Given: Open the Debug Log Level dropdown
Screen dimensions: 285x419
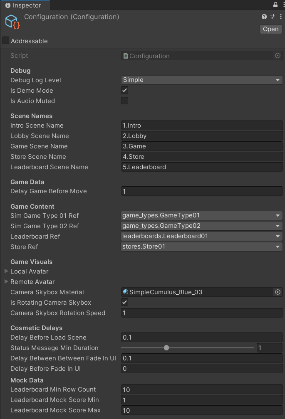Looking at the screenshot, I should tap(202, 80).
